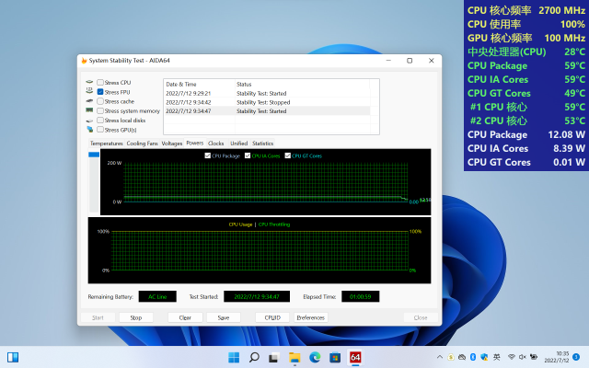Screen dimensions: 589x368
Task: Enable the Stress cache checkbox
Action: point(100,101)
